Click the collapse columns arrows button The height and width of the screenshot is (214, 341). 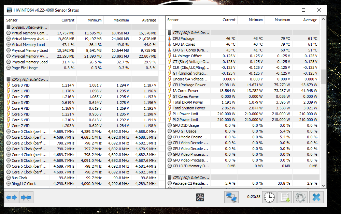26,197
